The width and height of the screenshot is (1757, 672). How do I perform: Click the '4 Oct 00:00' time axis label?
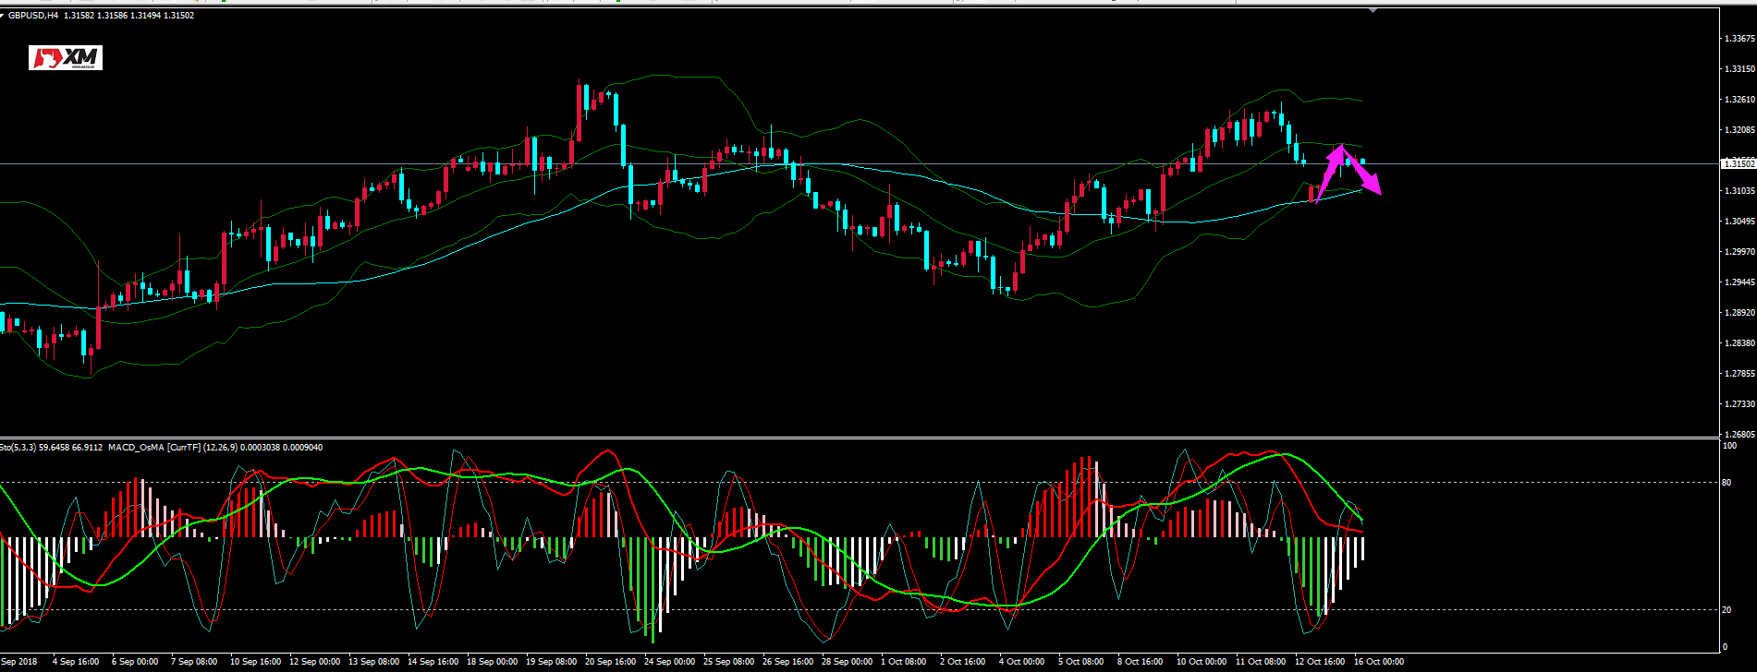(x=1022, y=662)
